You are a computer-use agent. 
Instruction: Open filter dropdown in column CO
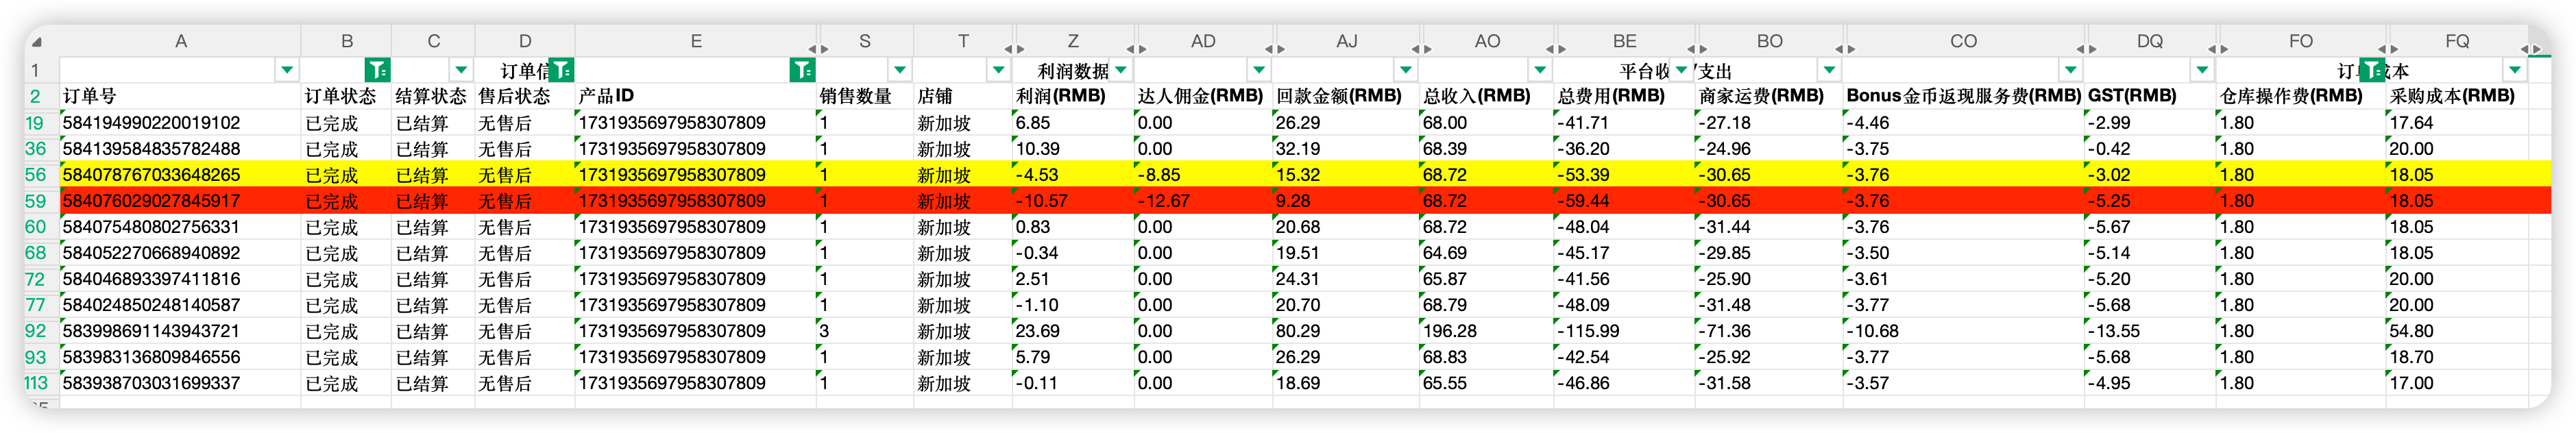click(2070, 70)
